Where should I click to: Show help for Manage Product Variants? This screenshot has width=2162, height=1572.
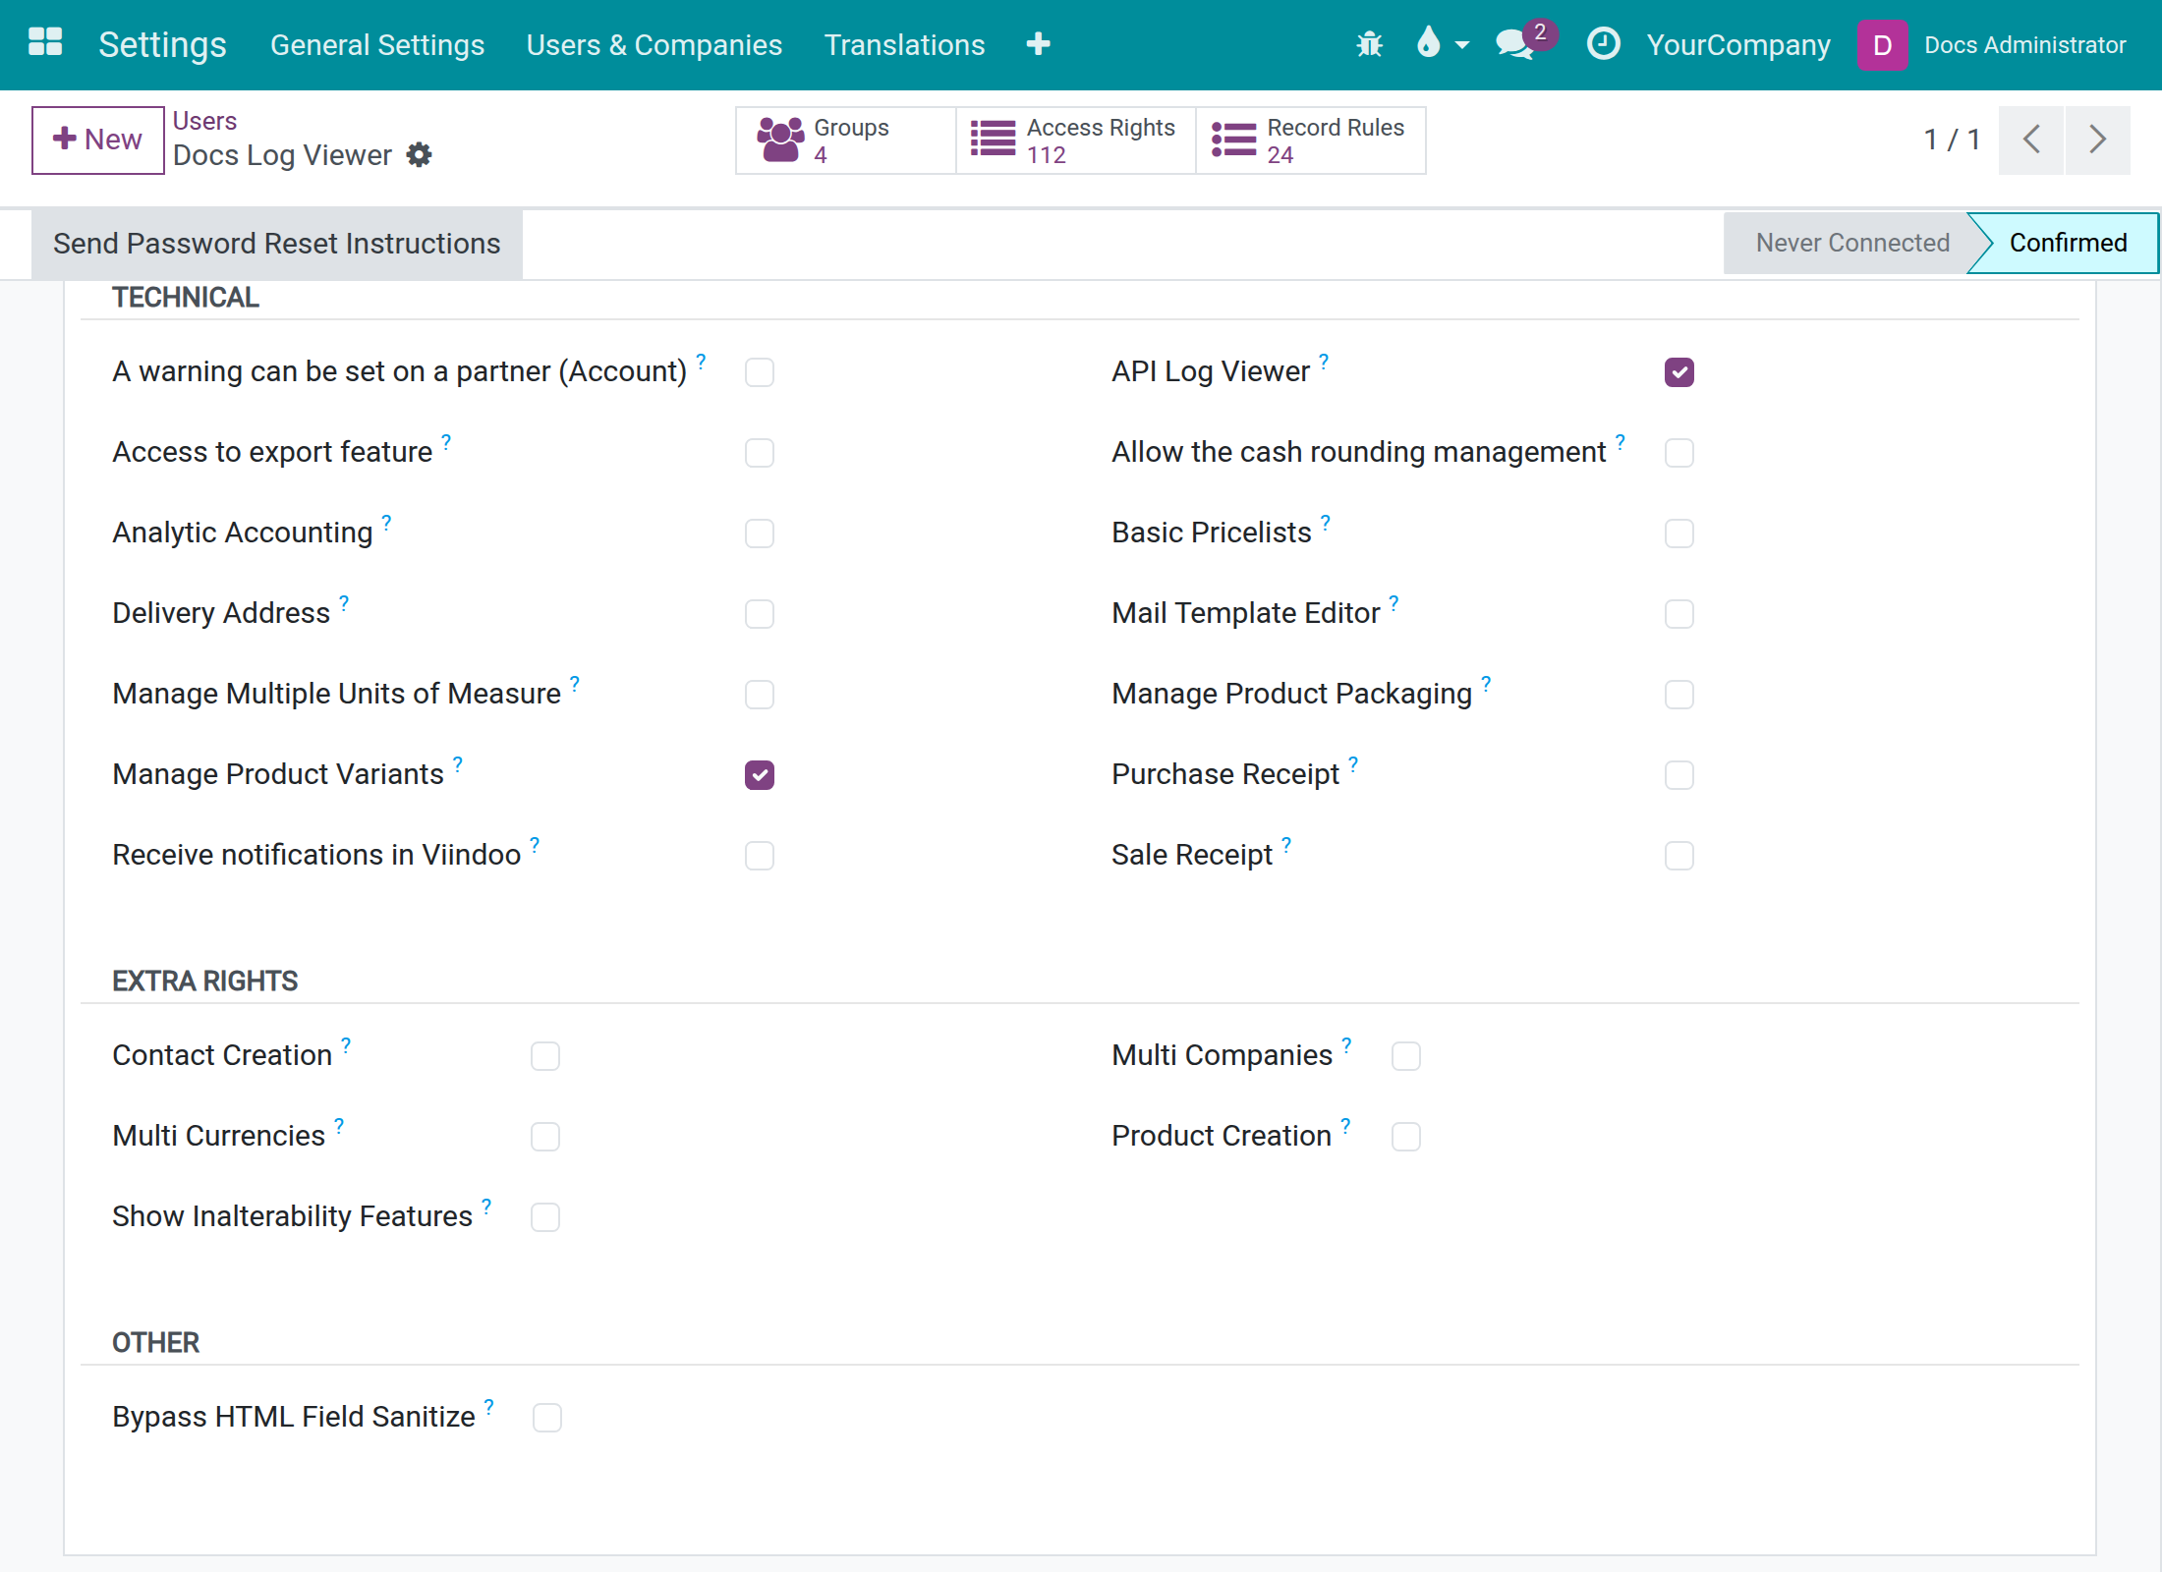(458, 764)
